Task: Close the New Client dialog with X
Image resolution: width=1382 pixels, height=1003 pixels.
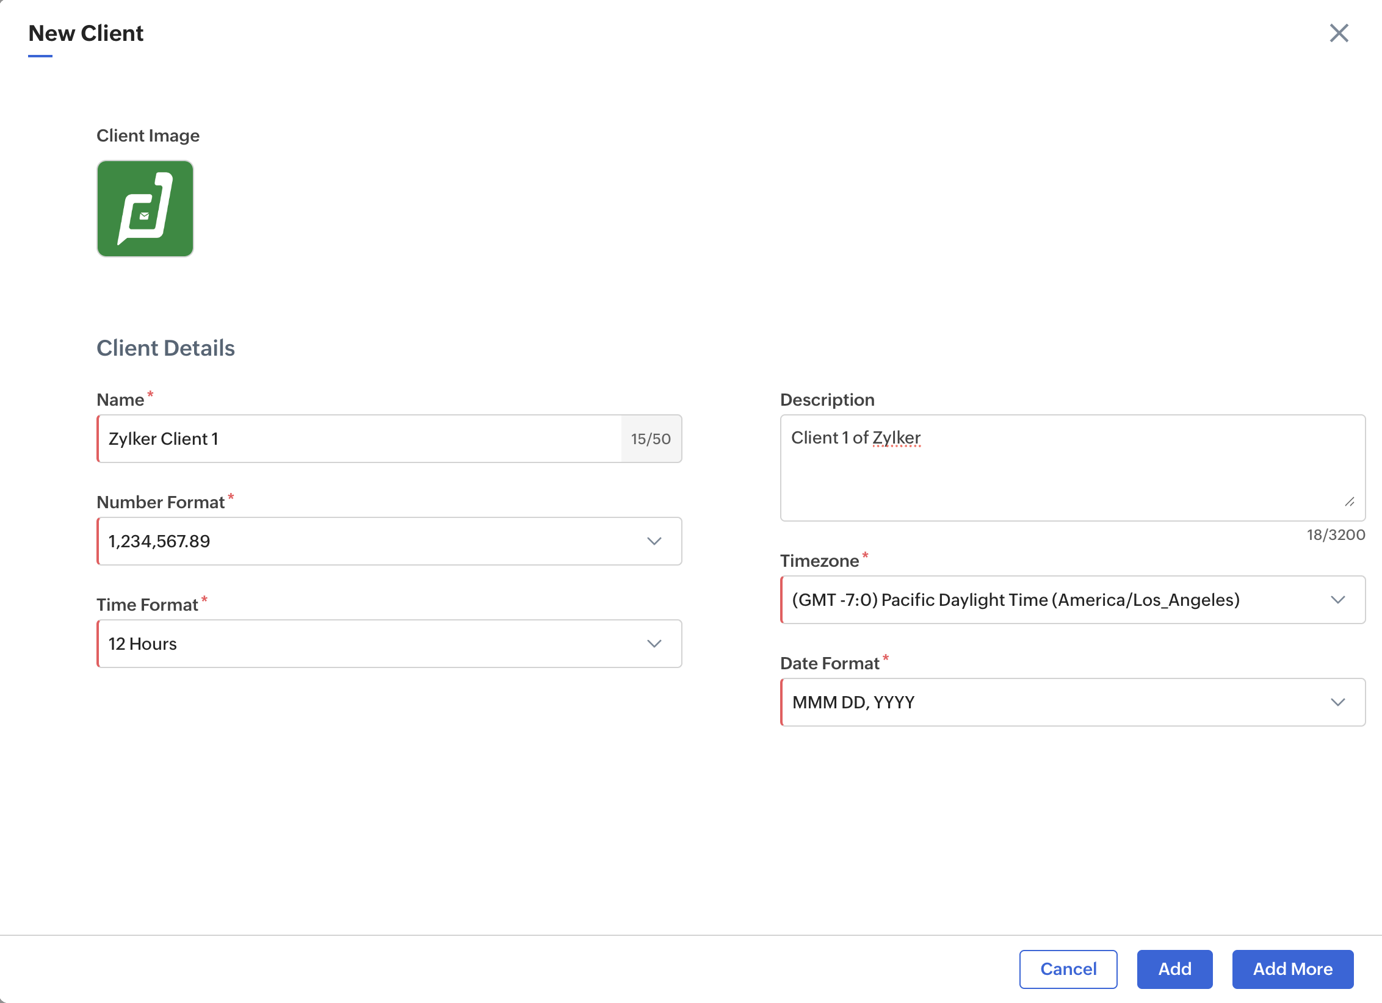Action: click(1339, 33)
